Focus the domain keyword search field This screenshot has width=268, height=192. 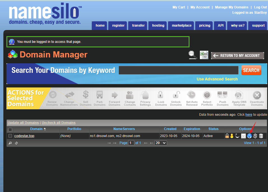(x=179, y=70)
